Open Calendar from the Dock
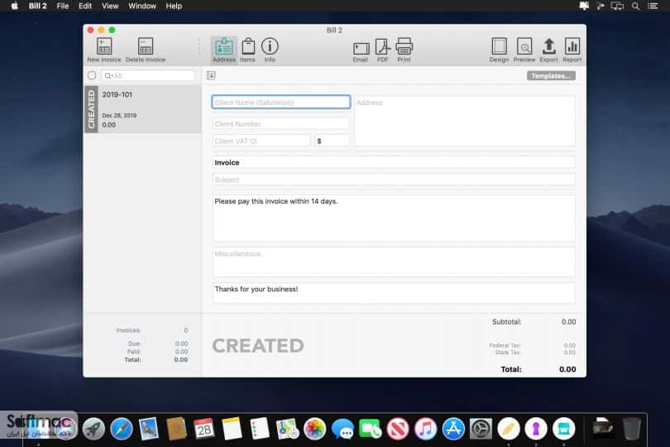The image size is (670, 447). [203, 429]
